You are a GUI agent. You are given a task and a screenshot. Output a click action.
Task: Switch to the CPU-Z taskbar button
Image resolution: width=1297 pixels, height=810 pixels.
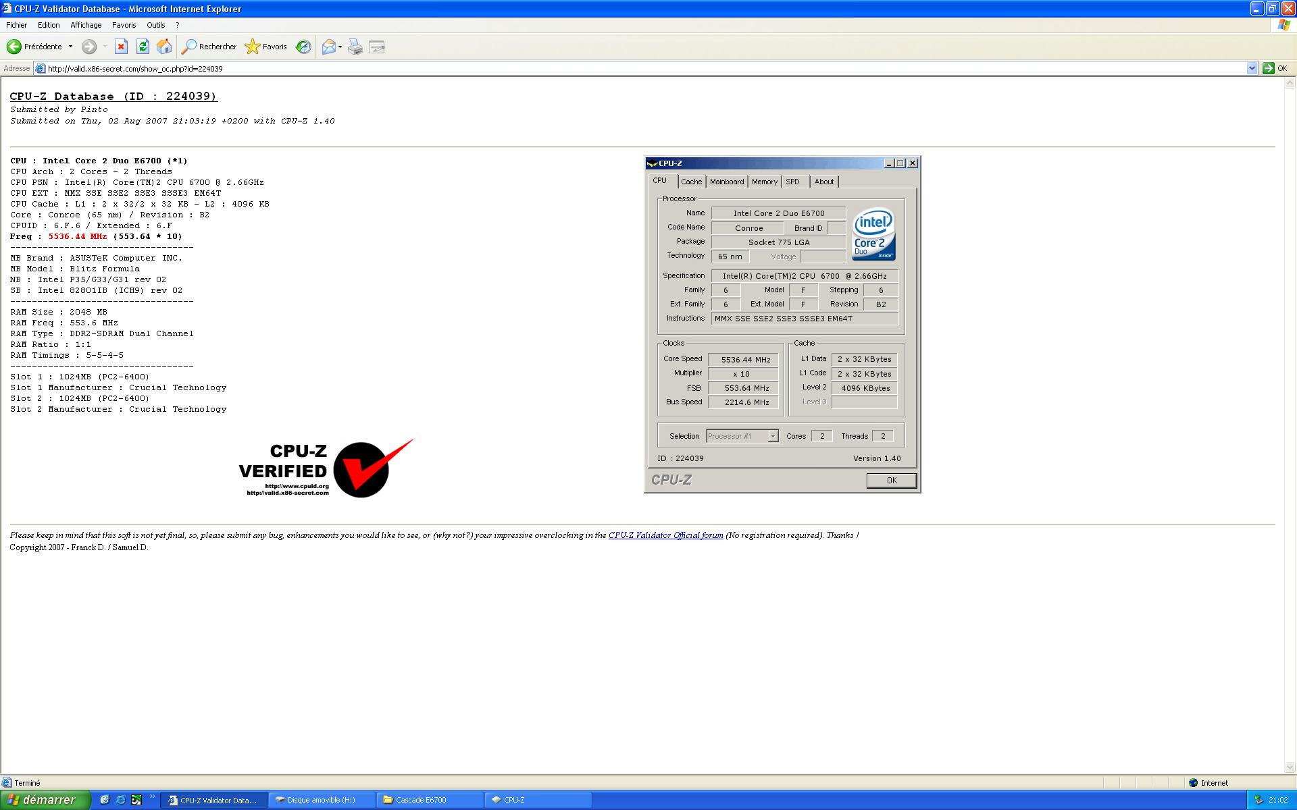pos(538,800)
